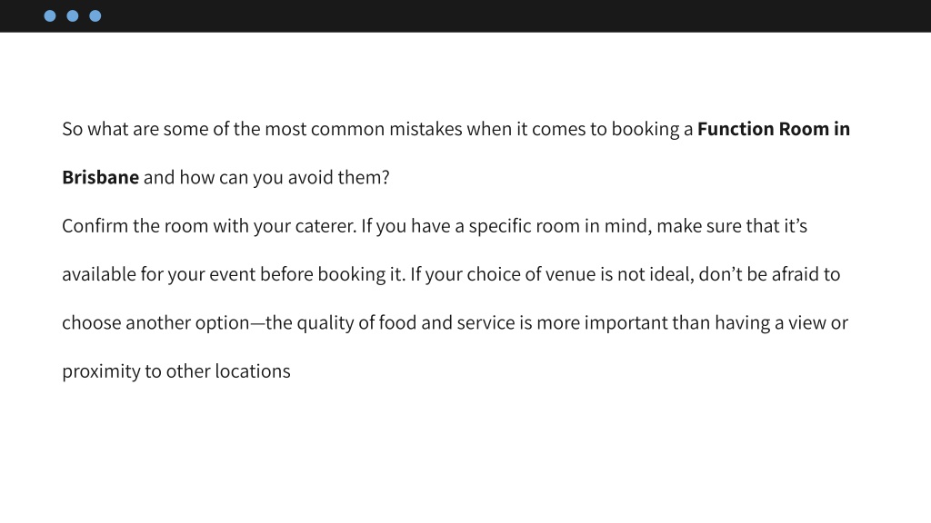This screenshot has height=523, width=931.
Task: Click the first blue dot in title bar
Action: [x=50, y=16]
